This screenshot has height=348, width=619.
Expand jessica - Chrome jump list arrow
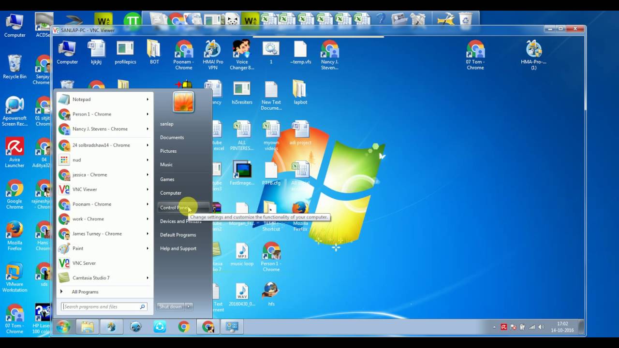coord(147,175)
